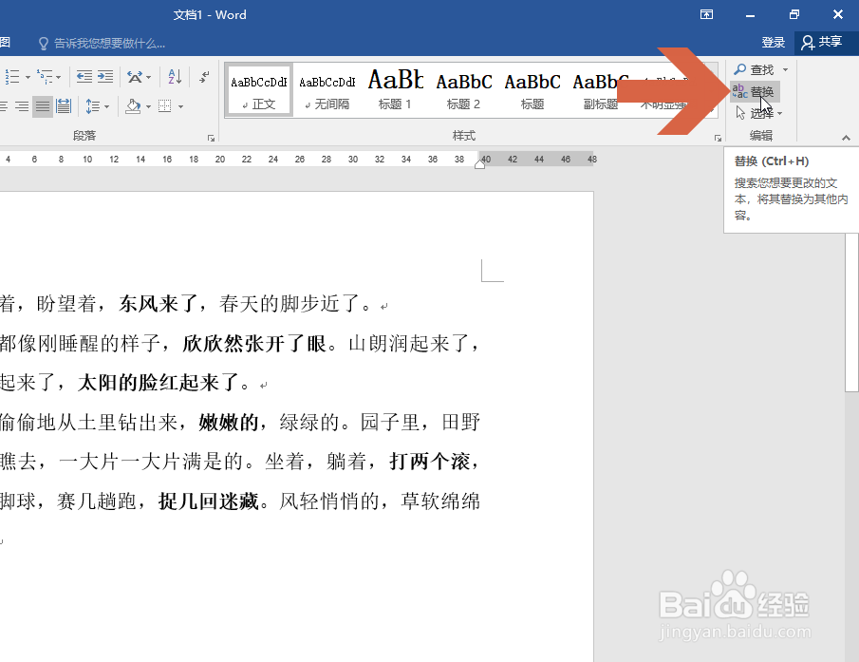The image size is (859, 662).
Task: Align text right in paragraph group
Action: click(x=22, y=106)
